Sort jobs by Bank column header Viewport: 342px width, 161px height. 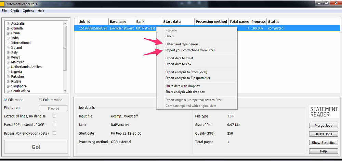pyautogui.click(x=148, y=22)
